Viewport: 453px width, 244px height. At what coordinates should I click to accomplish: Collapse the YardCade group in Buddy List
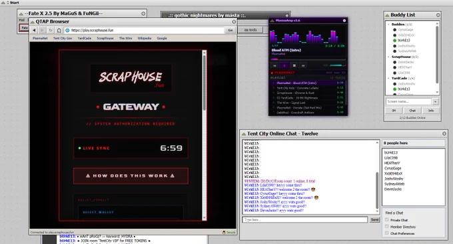388,78
